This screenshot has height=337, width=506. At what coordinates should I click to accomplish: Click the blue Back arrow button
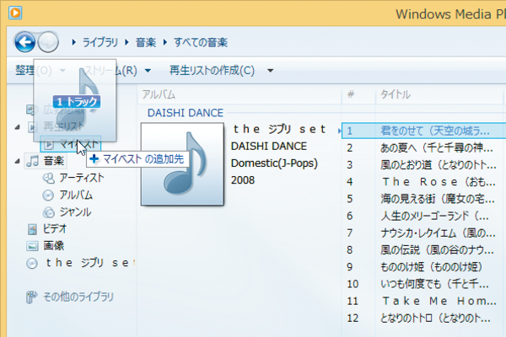click(x=24, y=42)
